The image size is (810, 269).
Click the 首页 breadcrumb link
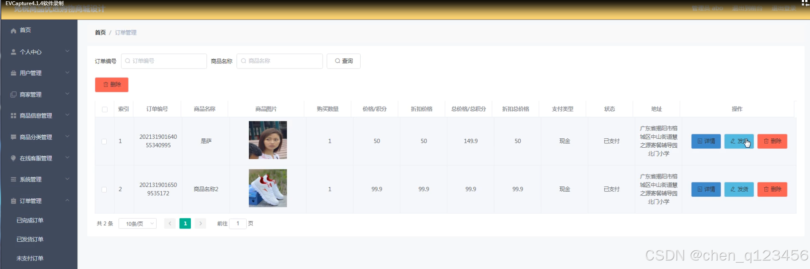(x=100, y=33)
